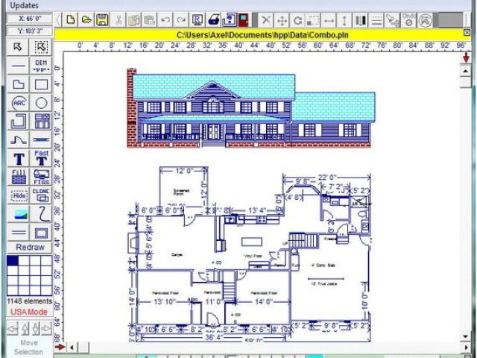Select the Fill pattern tool
Image resolution: width=477 pixels, height=358 pixels.
tap(19, 177)
